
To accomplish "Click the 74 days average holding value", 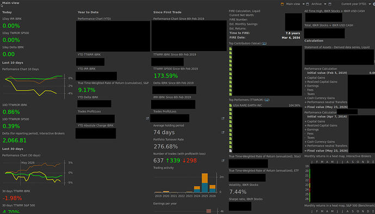I will click(164, 133).
